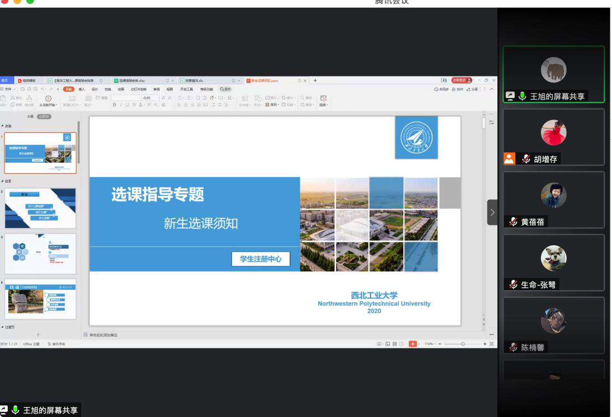Viewport: 612px width, 417px height.
Task: Collapse the ribbon with the chevron arrow
Action: [x=491, y=89]
